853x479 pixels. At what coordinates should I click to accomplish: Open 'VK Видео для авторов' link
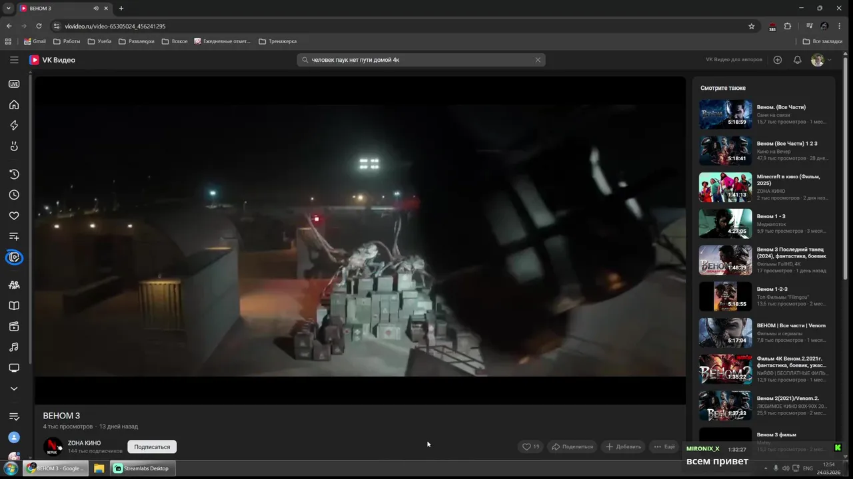[734, 60]
